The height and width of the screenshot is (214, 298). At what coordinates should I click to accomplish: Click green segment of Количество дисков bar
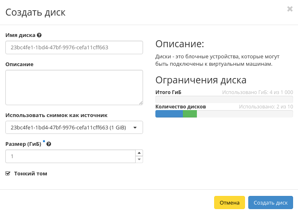[190, 114]
